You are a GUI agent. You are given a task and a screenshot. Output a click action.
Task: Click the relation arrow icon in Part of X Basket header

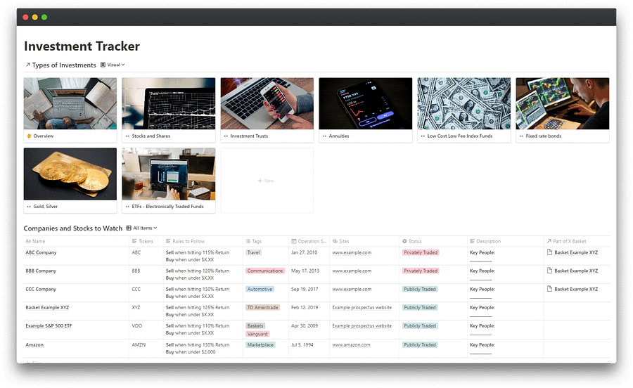coord(549,241)
